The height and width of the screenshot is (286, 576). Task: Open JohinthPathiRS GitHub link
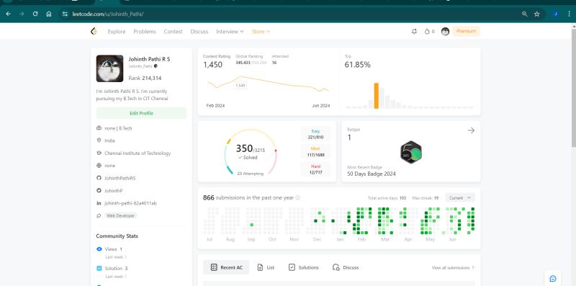(x=120, y=178)
